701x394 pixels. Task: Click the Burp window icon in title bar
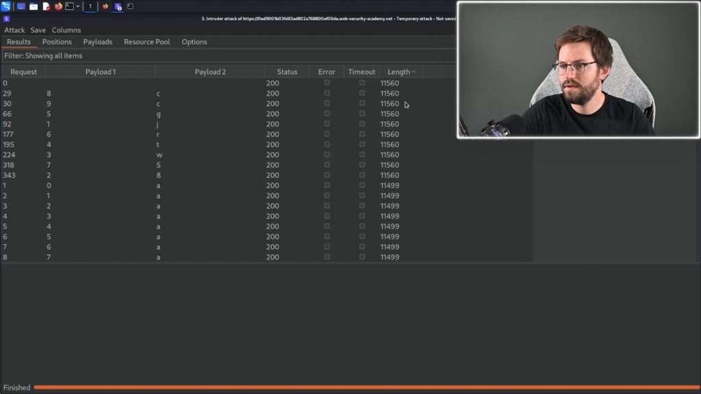point(6,18)
